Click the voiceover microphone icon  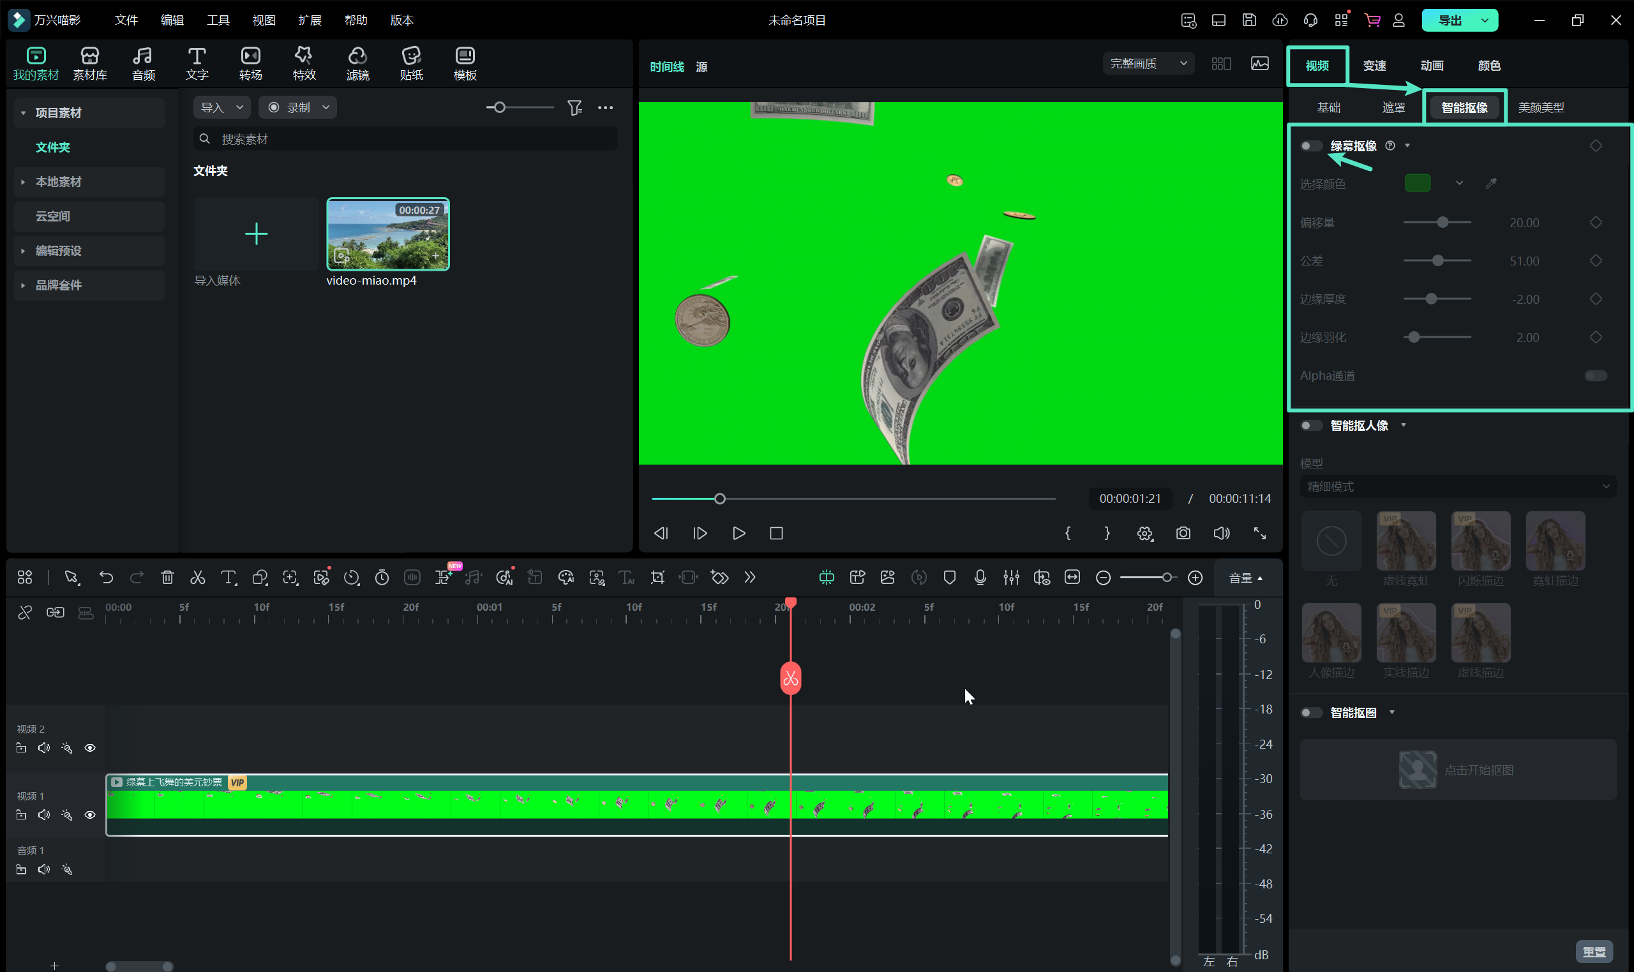coord(980,577)
